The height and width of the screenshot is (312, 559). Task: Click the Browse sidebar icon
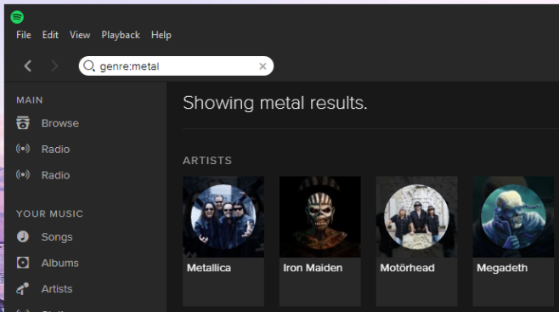23,123
